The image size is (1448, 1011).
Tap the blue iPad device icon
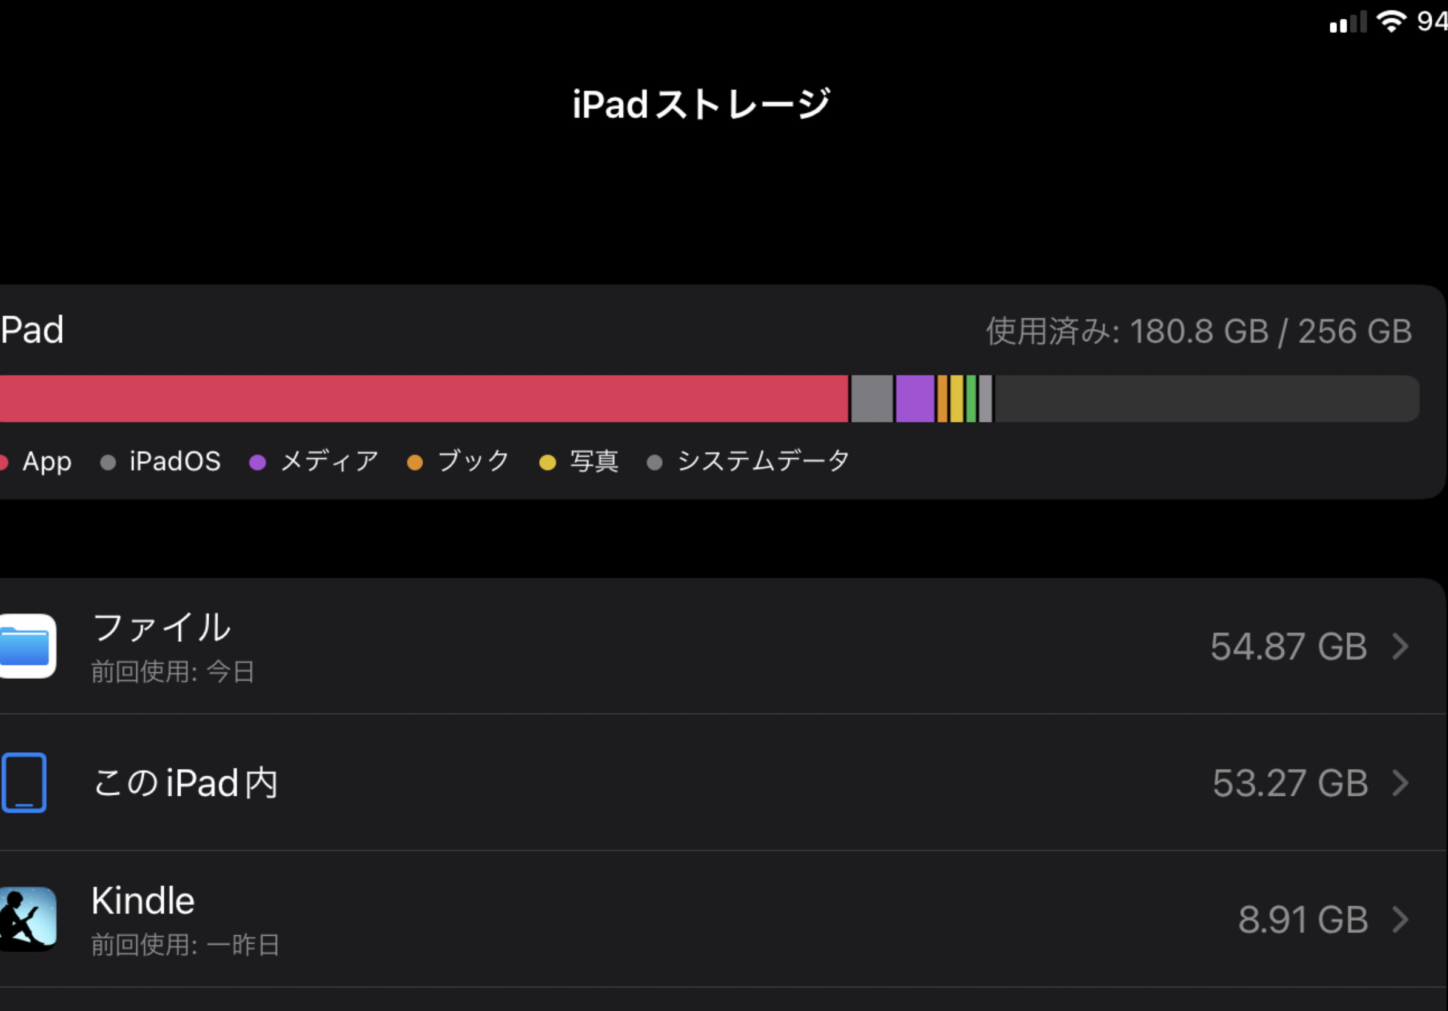click(24, 782)
